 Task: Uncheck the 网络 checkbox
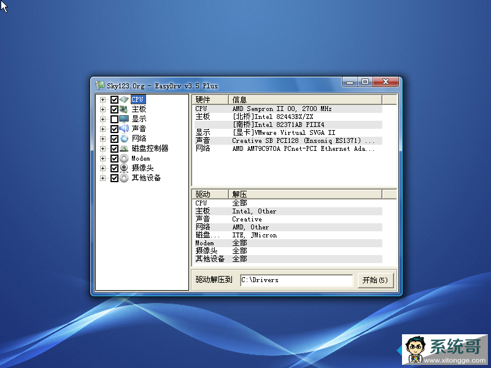tap(114, 139)
